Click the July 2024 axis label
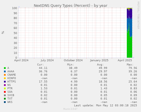Screen dimensions: 141x112 point(47,60)
